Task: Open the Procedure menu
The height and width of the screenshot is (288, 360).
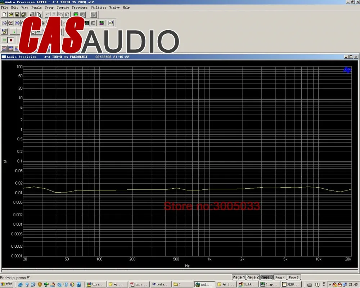Action: (80, 8)
